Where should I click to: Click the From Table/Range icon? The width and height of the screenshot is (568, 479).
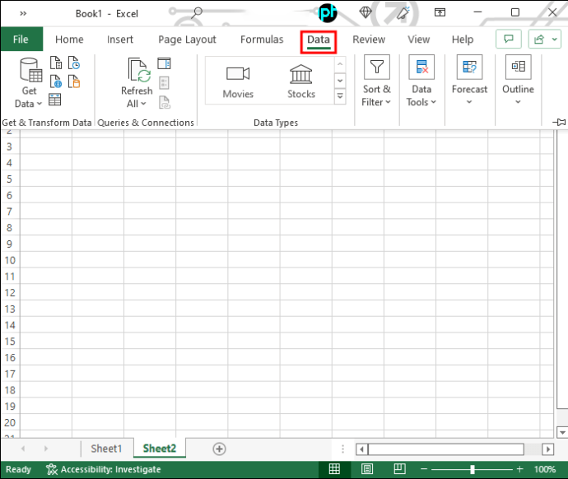pos(54,100)
